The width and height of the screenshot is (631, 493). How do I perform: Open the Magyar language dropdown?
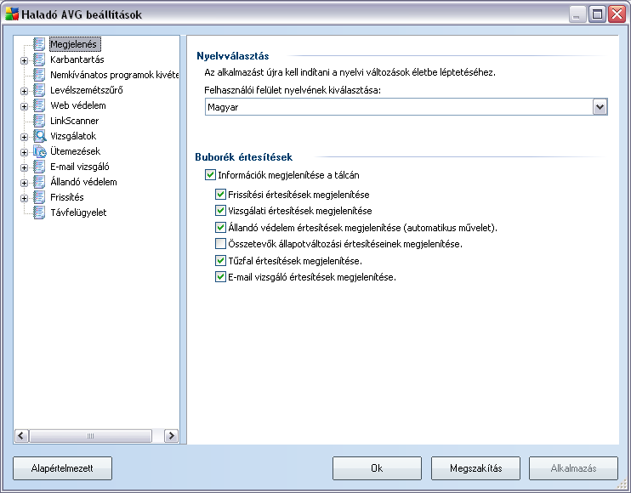pyautogui.click(x=600, y=107)
